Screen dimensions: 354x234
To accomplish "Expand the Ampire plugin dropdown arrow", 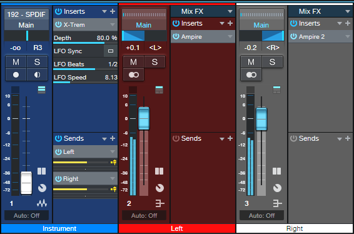I will (230, 36).
